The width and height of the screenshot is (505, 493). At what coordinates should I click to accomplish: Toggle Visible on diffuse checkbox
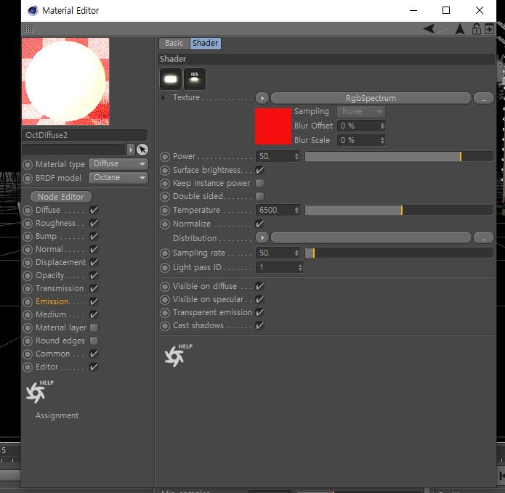(259, 286)
